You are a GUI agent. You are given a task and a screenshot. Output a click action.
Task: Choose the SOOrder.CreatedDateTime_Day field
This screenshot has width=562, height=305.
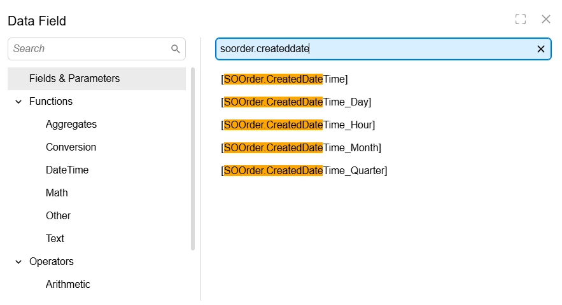296,102
